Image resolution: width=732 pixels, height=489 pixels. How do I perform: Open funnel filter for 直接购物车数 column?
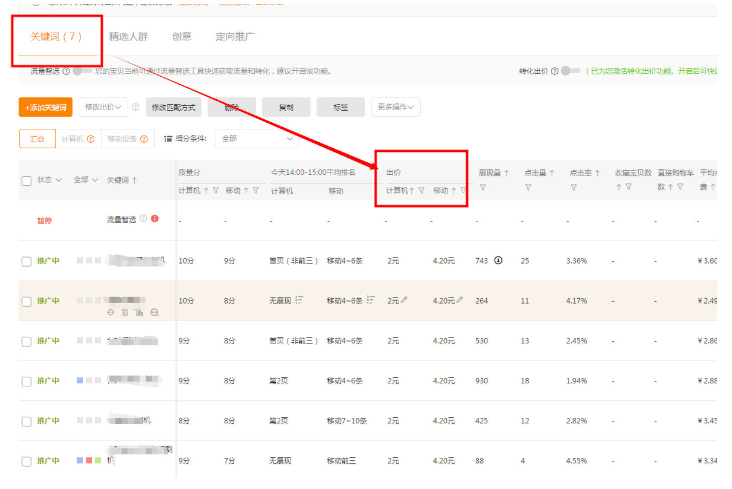[680, 187]
